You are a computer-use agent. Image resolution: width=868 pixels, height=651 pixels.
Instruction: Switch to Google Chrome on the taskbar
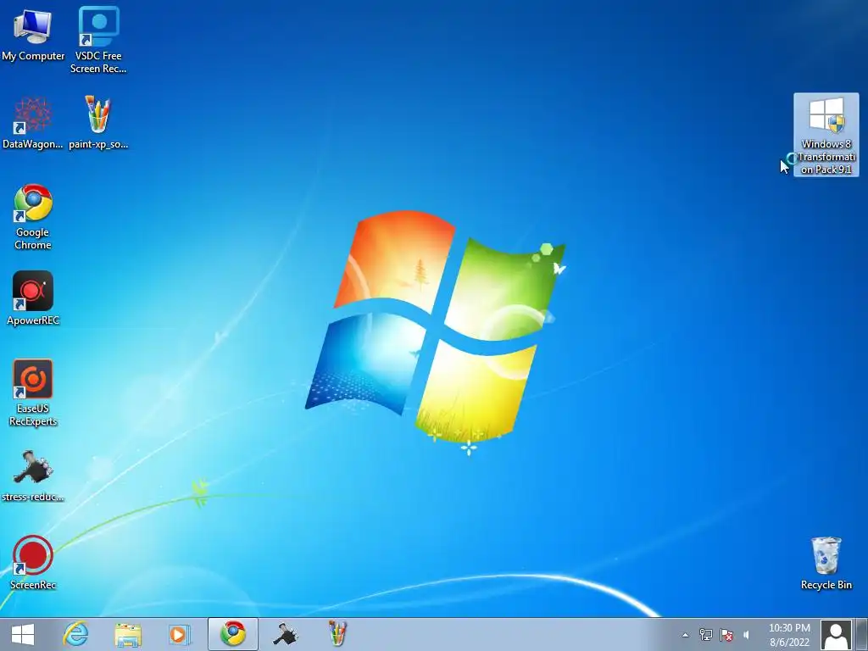[x=233, y=634]
